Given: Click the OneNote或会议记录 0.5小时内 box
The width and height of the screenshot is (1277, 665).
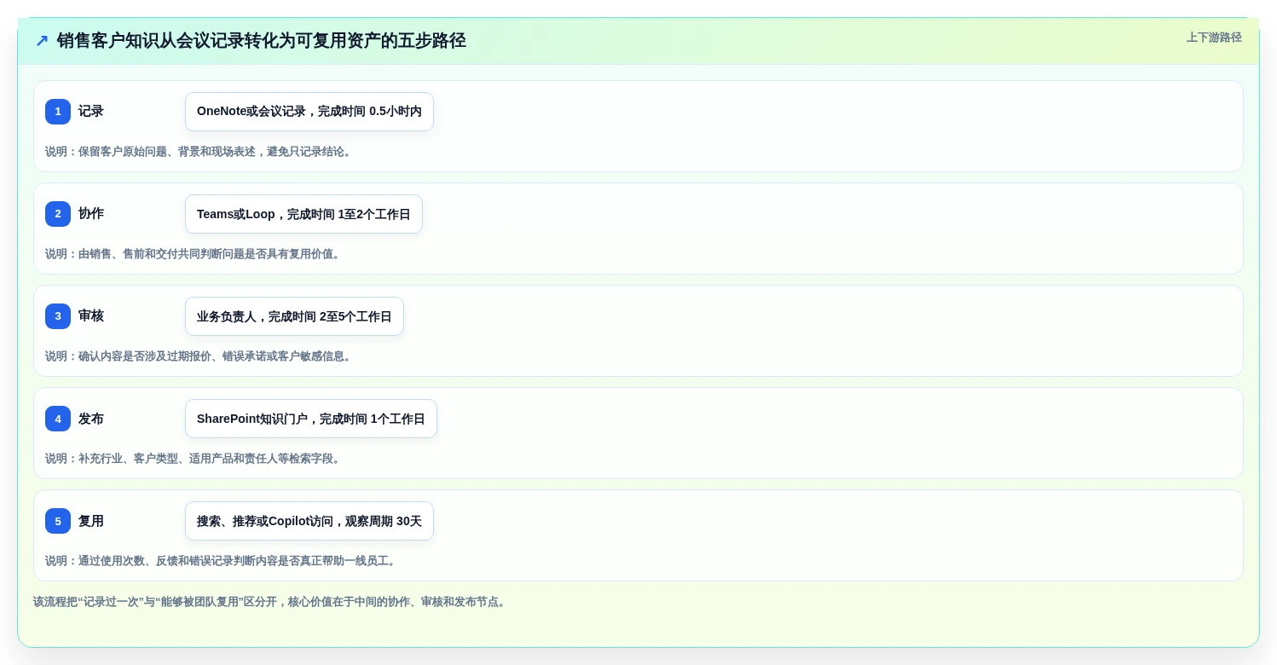Looking at the screenshot, I should pos(309,112).
